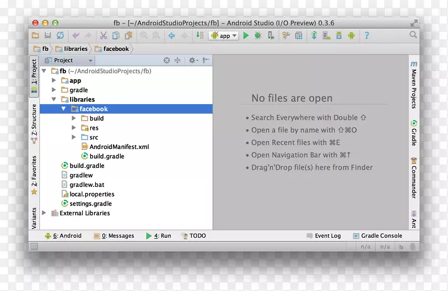Open the 2: Favorites side tab
The width and height of the screenshot is (448, 291).
pos(34,175)
